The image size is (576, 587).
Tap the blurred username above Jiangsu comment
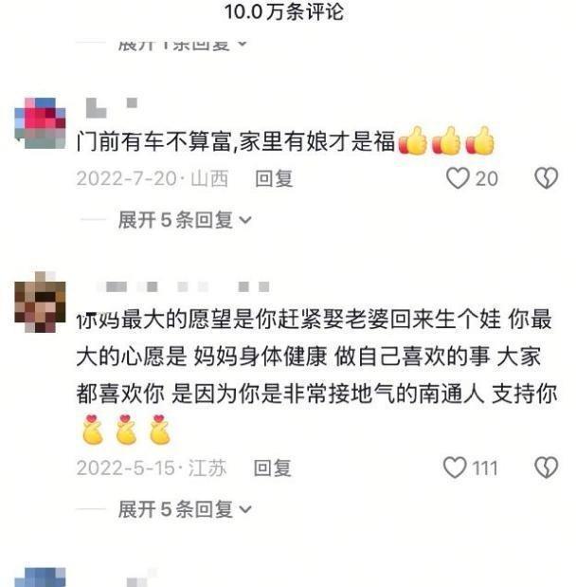click(x=183, y=287)
